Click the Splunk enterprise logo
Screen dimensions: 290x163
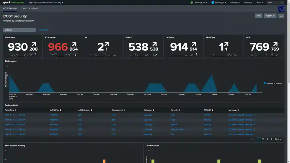tap(13, 3)
